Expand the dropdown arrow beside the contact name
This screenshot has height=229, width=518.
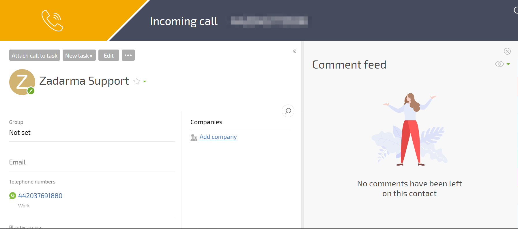(x=145, y=82)
